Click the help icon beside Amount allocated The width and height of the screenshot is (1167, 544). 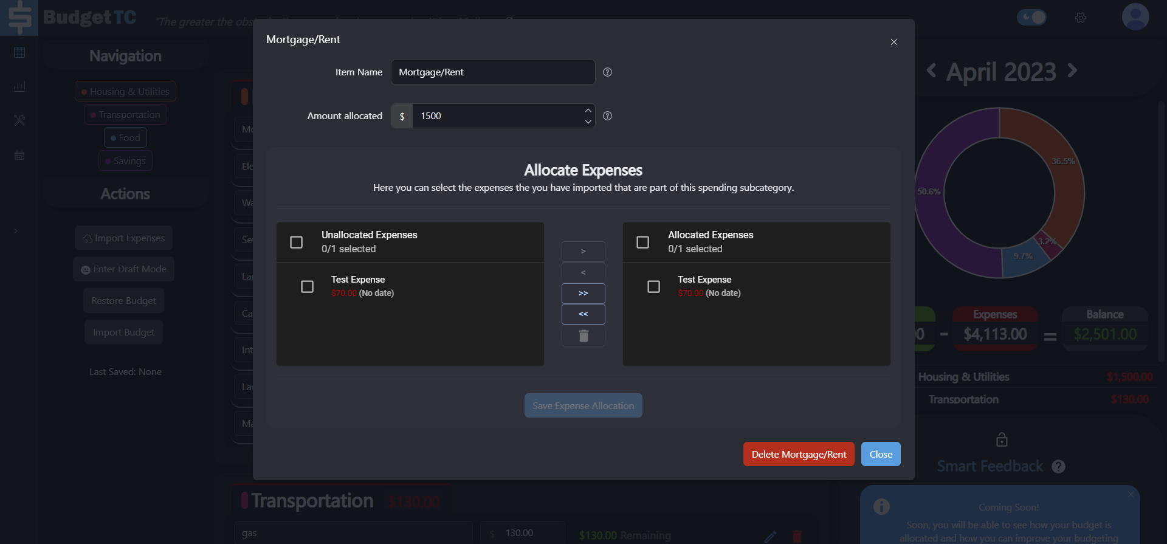(x=607, y=116)
